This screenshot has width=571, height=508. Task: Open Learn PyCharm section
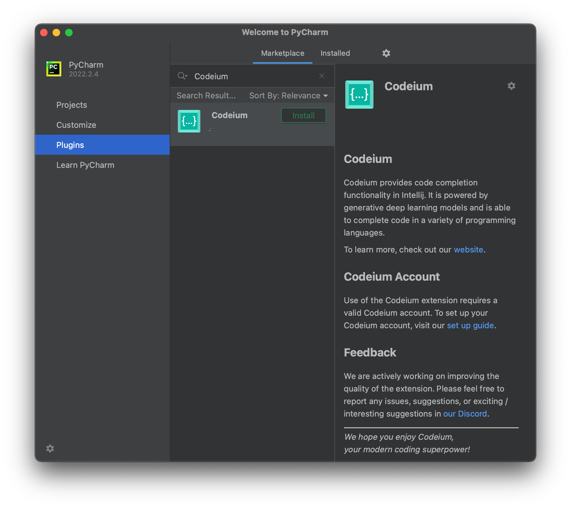click(85, 165)
